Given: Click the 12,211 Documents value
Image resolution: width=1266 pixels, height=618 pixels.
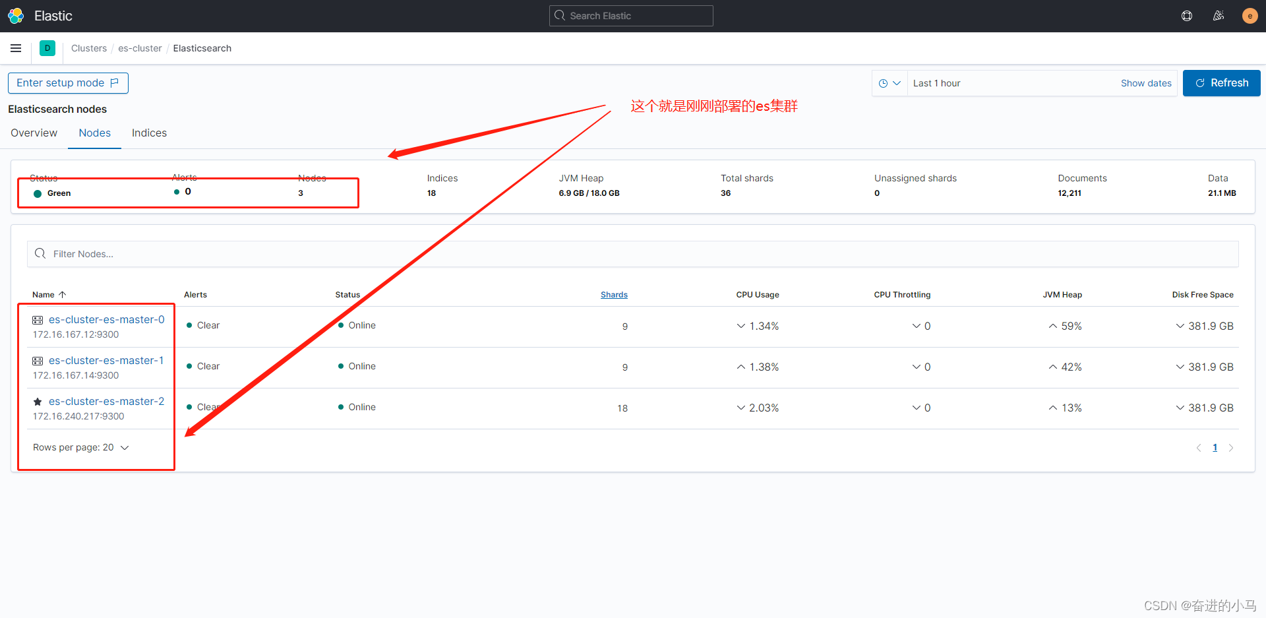Looking at the screenshot, I should 1070,193.
